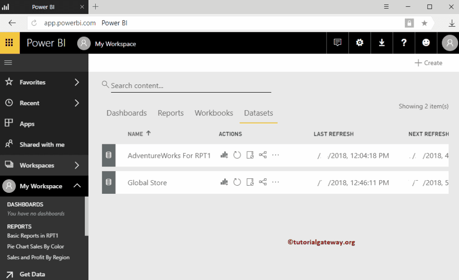This screenshot has height=280, width=459.
Task: Open a new browser tab
Action: [x=95, y=7]
